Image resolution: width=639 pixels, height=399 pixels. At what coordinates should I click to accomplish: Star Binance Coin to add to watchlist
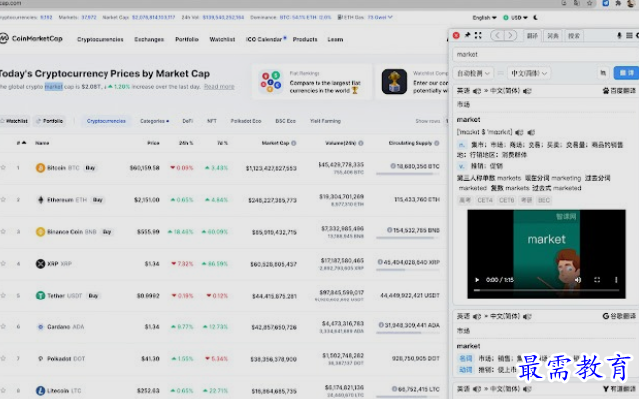tap(3, 232)
